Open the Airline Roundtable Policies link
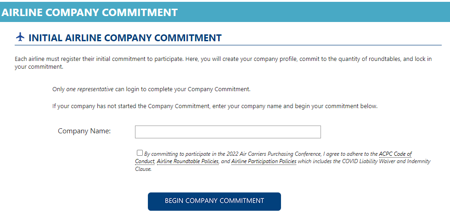This screenshot has width=450, height=219. [188, 161]
